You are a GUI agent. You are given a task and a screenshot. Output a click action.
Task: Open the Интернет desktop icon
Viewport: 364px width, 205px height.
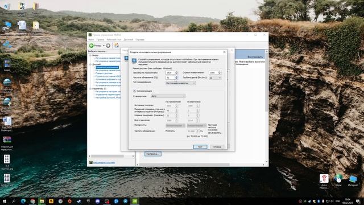tap(353, 181)
